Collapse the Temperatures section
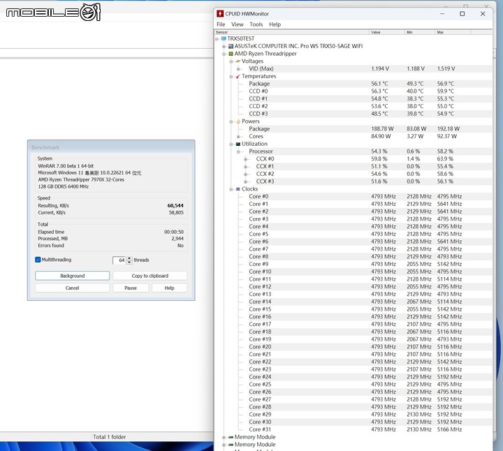Viewport: 503px width, 451px height. [x=231, y=77]
